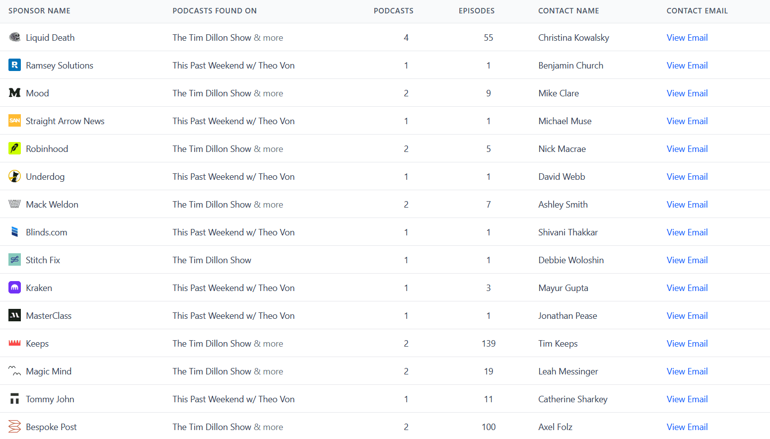Select the Magic Mind sponsor name

[48, 371]
